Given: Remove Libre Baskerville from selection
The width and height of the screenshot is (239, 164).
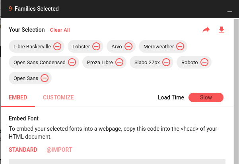Looking at the screenshot, I should coord(57,46).
